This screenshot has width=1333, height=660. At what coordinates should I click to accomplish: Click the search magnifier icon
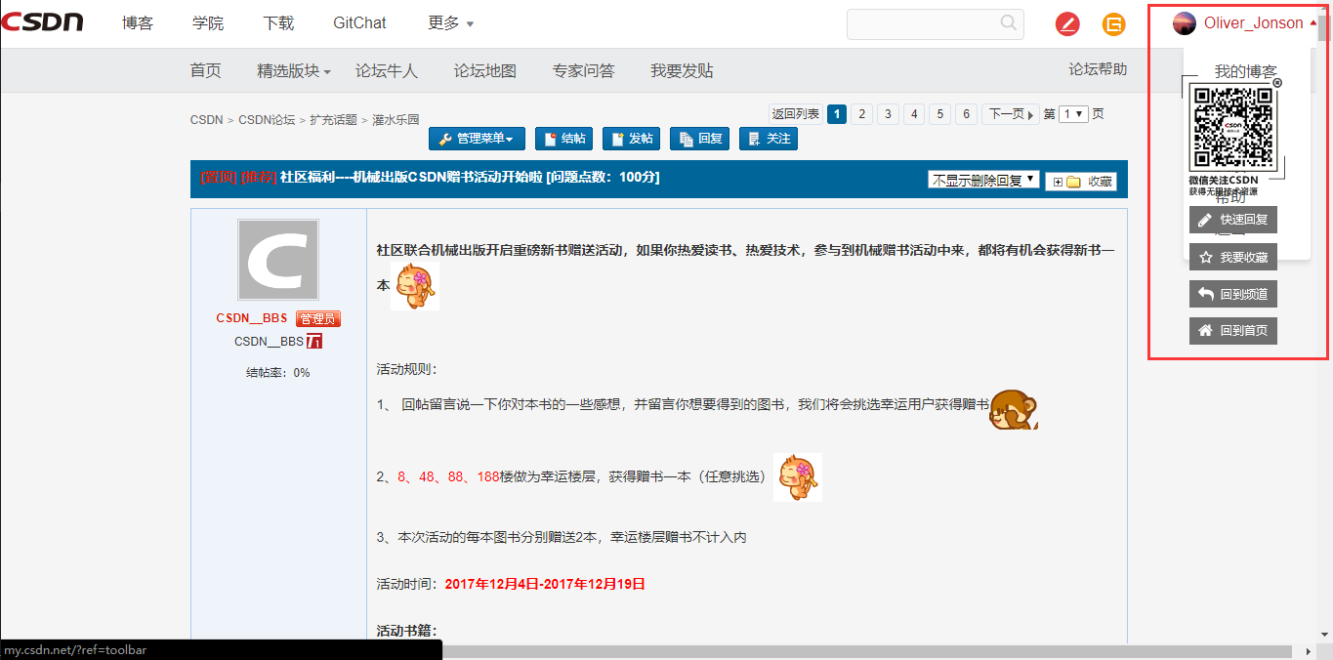[1009, 23]
